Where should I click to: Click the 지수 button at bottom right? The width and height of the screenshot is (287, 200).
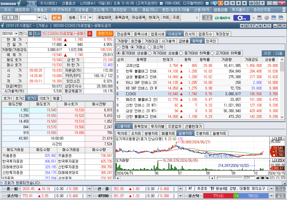tap(280, 189)
